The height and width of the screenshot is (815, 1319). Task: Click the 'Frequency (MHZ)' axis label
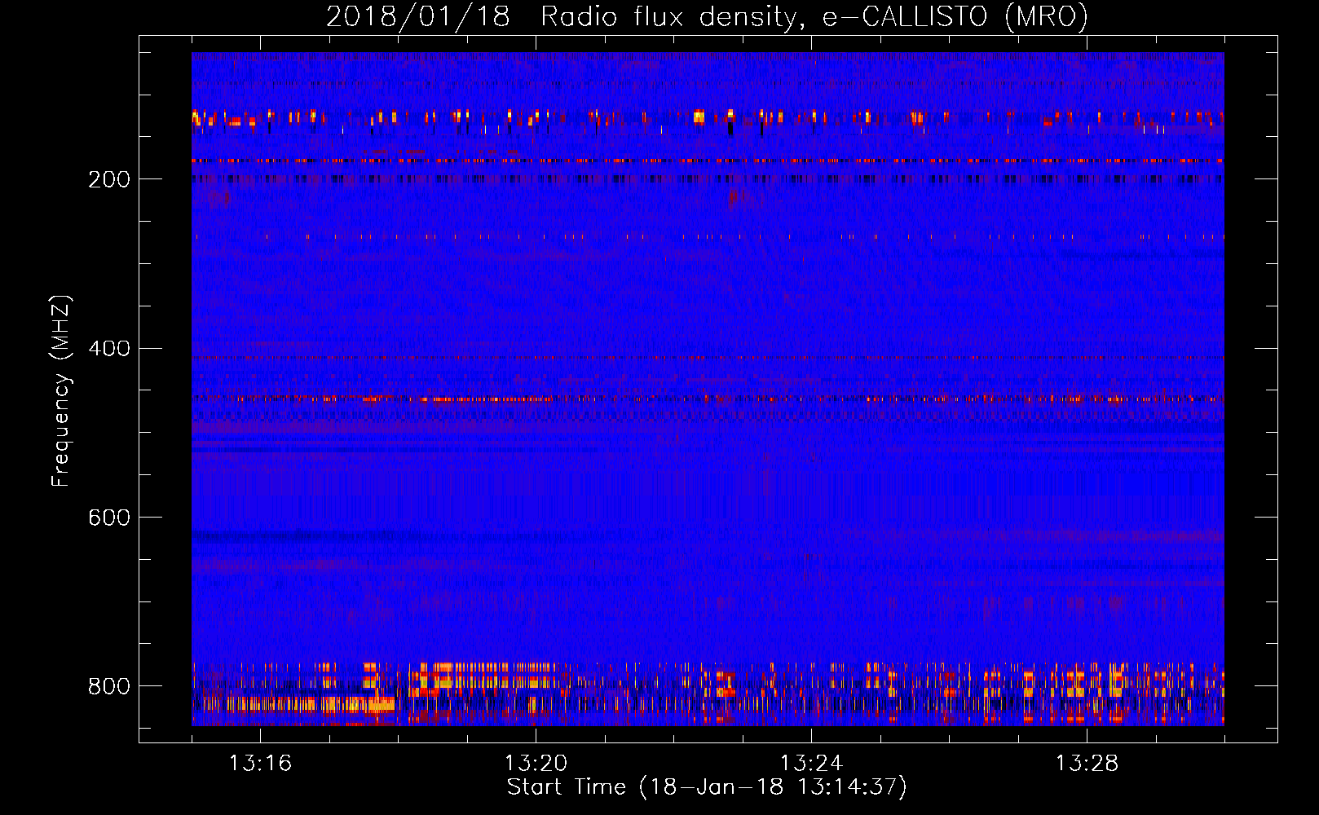(x=61, y=390)
